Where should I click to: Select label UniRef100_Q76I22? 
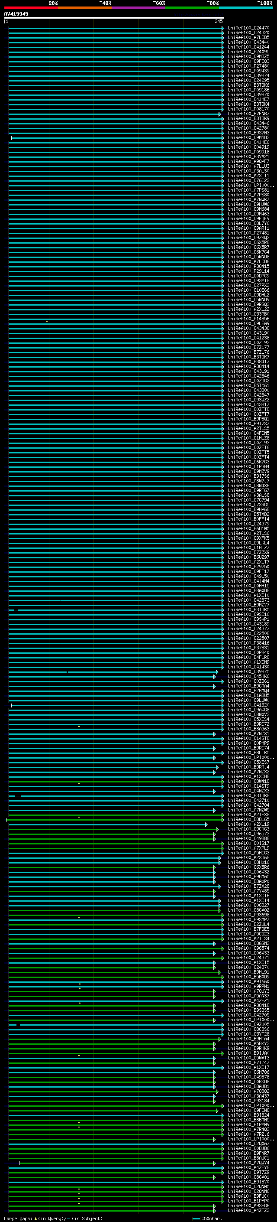tap(248, 181)
